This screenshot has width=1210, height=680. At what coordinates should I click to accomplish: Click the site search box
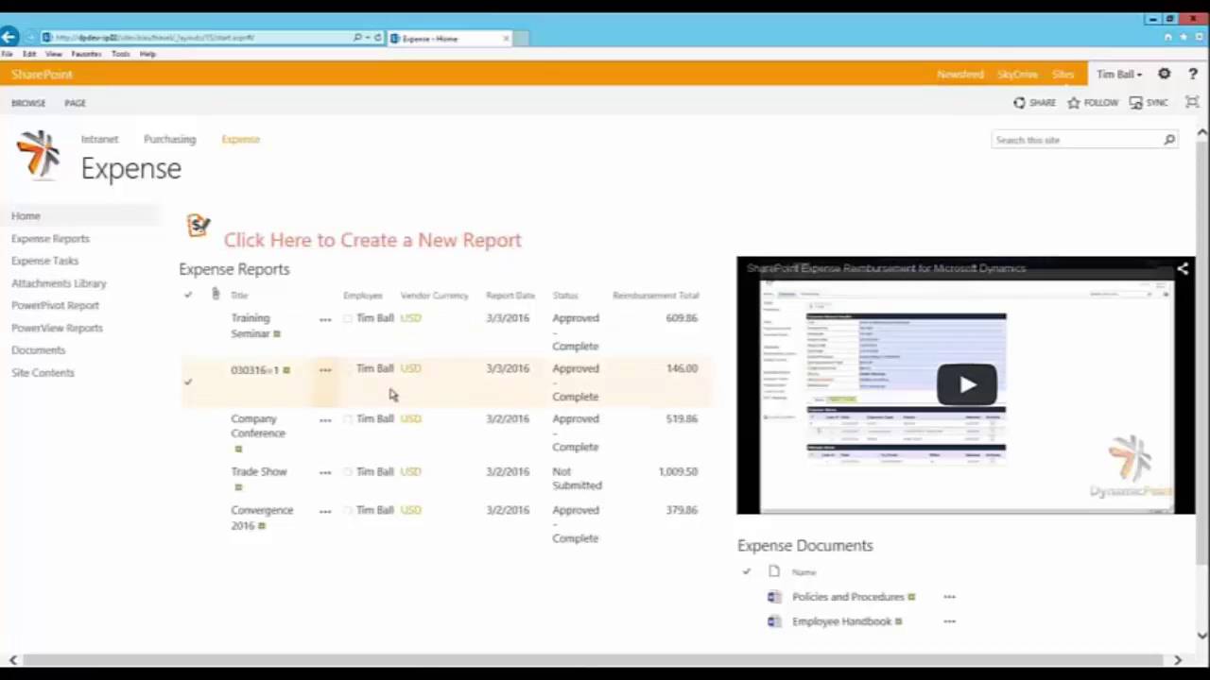coord(1068,140)
